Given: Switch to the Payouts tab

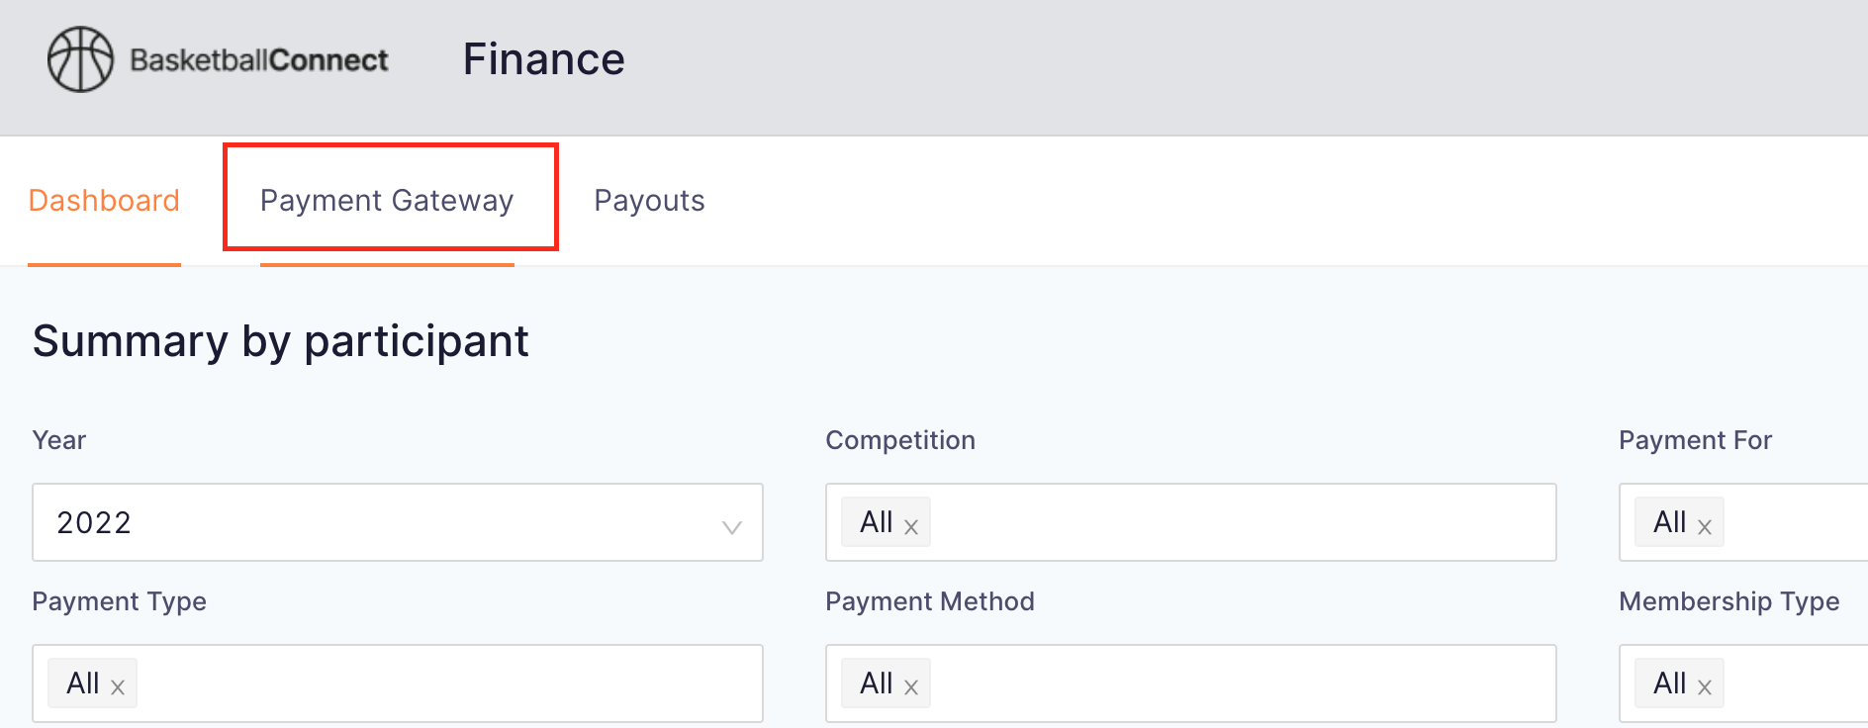Looking at the screenshot, I should click(649, 201).
